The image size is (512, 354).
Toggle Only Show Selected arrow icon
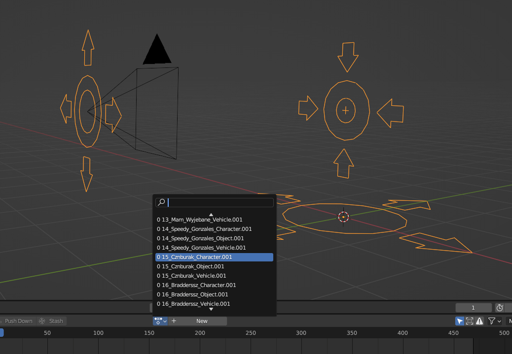[x=460, y=321]
